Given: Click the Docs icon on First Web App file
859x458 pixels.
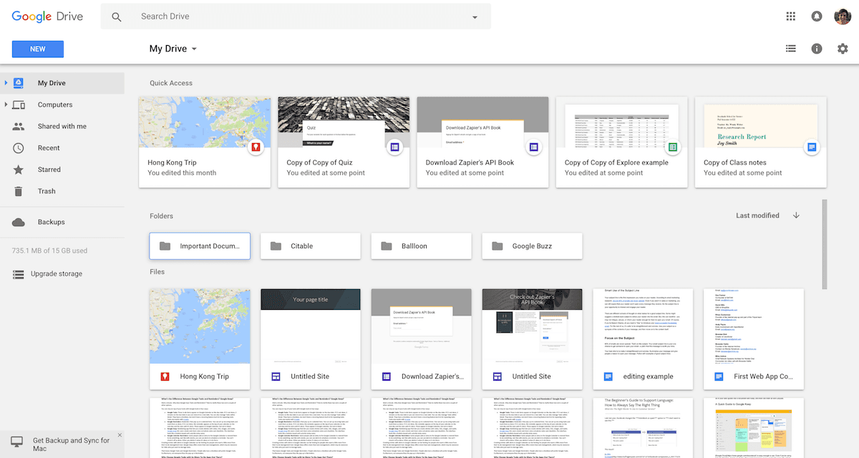Looking at the screenshot, I should tap(719, 376).
